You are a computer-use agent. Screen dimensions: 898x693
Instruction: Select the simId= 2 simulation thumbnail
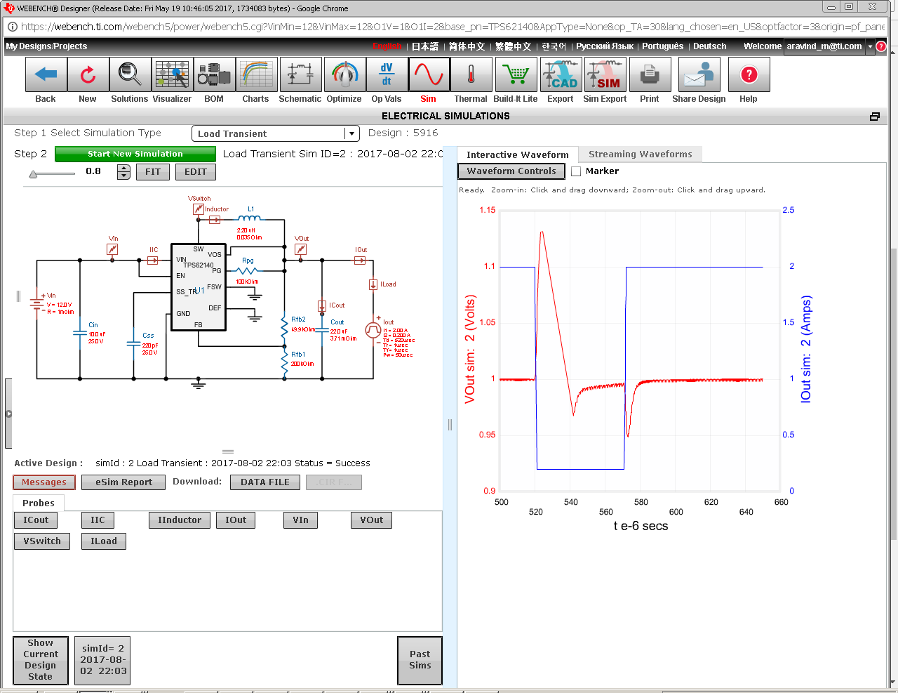(x=102, y=660)
